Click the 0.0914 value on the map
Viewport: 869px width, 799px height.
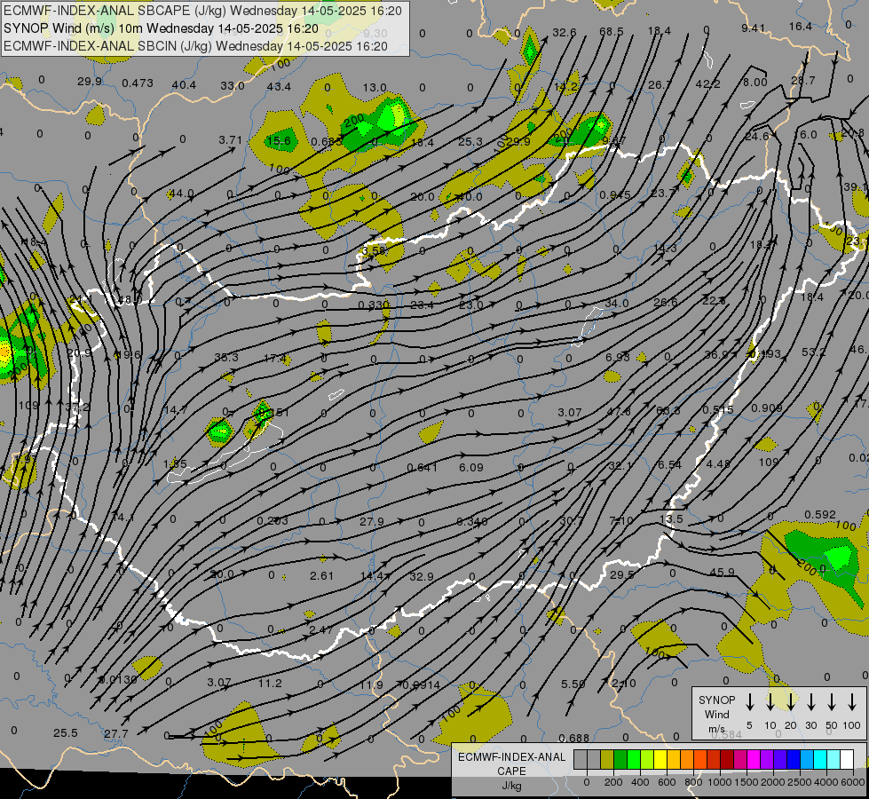pos(422,684)
